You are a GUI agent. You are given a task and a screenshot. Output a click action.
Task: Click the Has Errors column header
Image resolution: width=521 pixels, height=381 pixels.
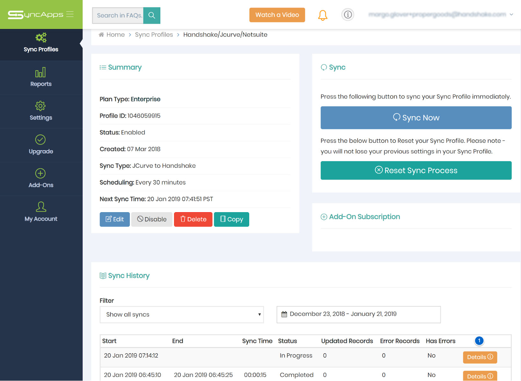(440, 341)
